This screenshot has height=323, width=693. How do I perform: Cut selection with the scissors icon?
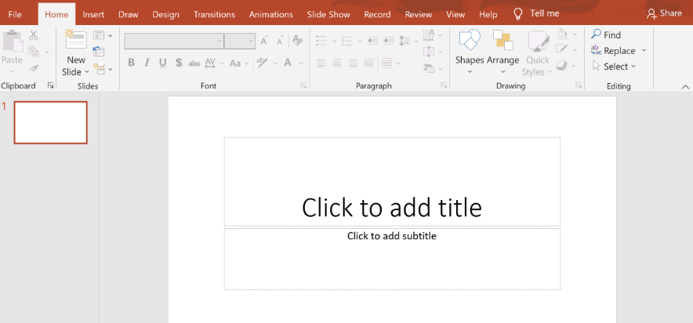point(34,35)
